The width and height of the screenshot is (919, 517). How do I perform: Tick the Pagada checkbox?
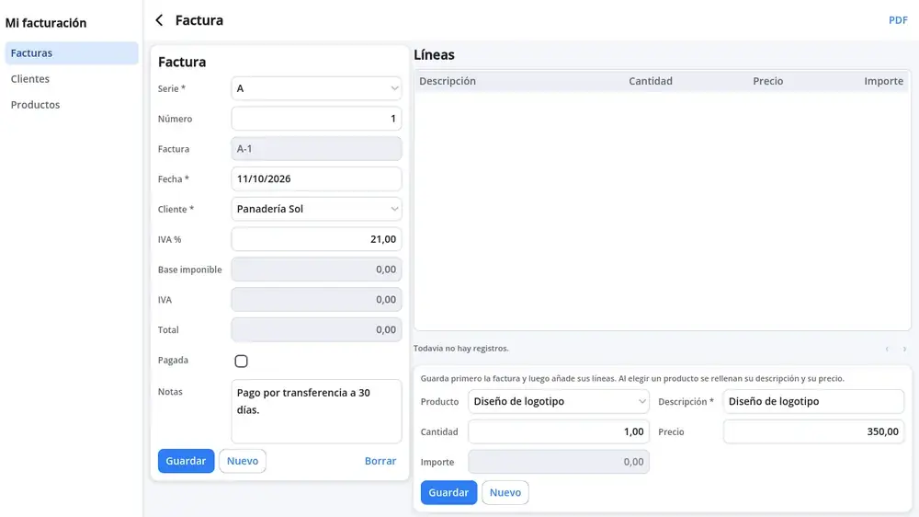(241, 361)
